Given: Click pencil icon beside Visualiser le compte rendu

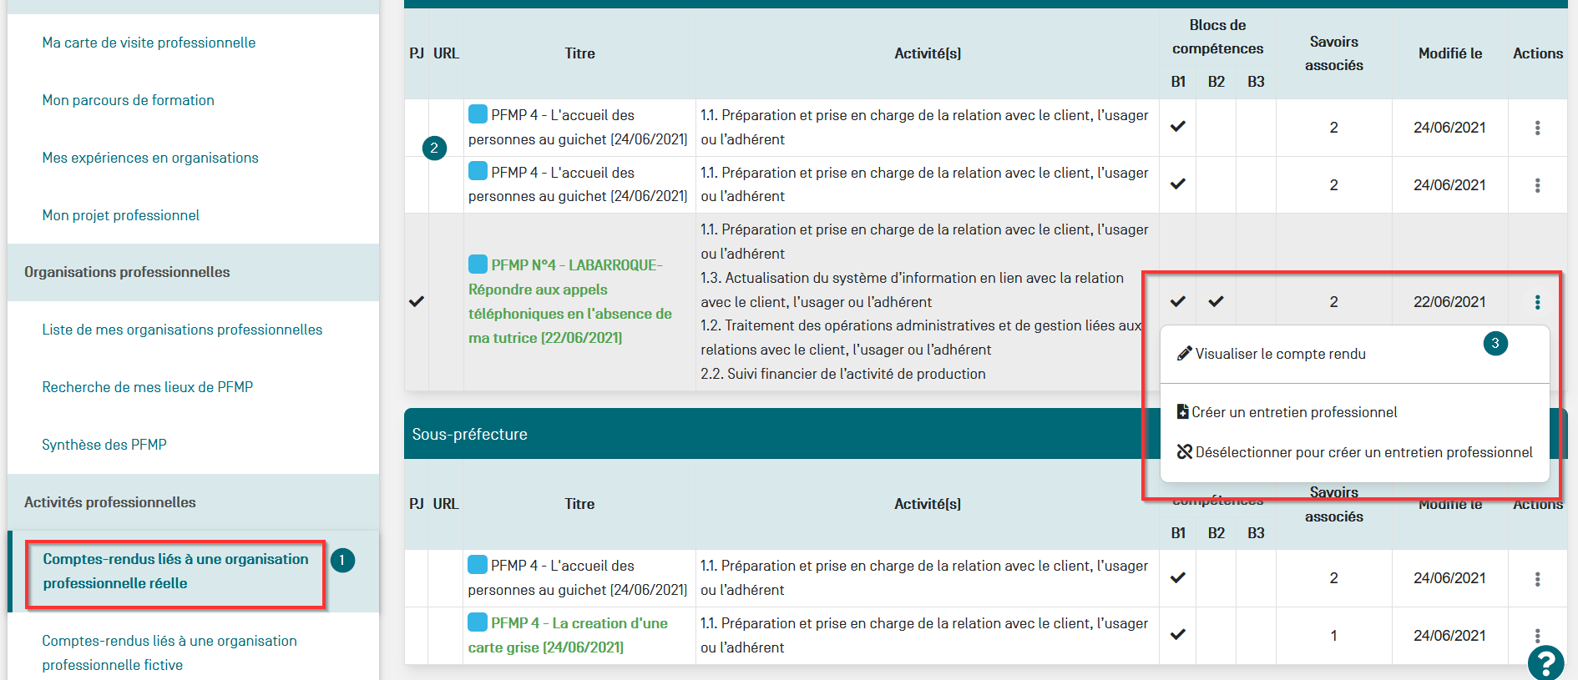Looking at the screenshot, I should pyautogui.click(x=1183, y=354).
